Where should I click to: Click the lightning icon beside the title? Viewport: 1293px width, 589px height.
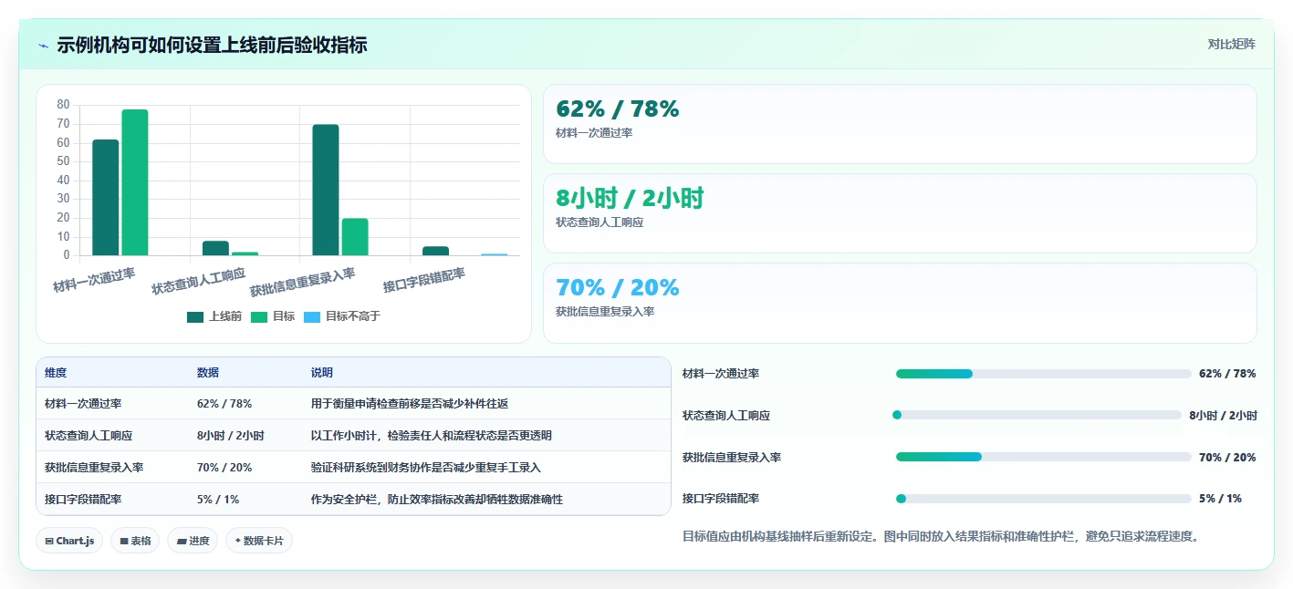(x=44, y=46)
